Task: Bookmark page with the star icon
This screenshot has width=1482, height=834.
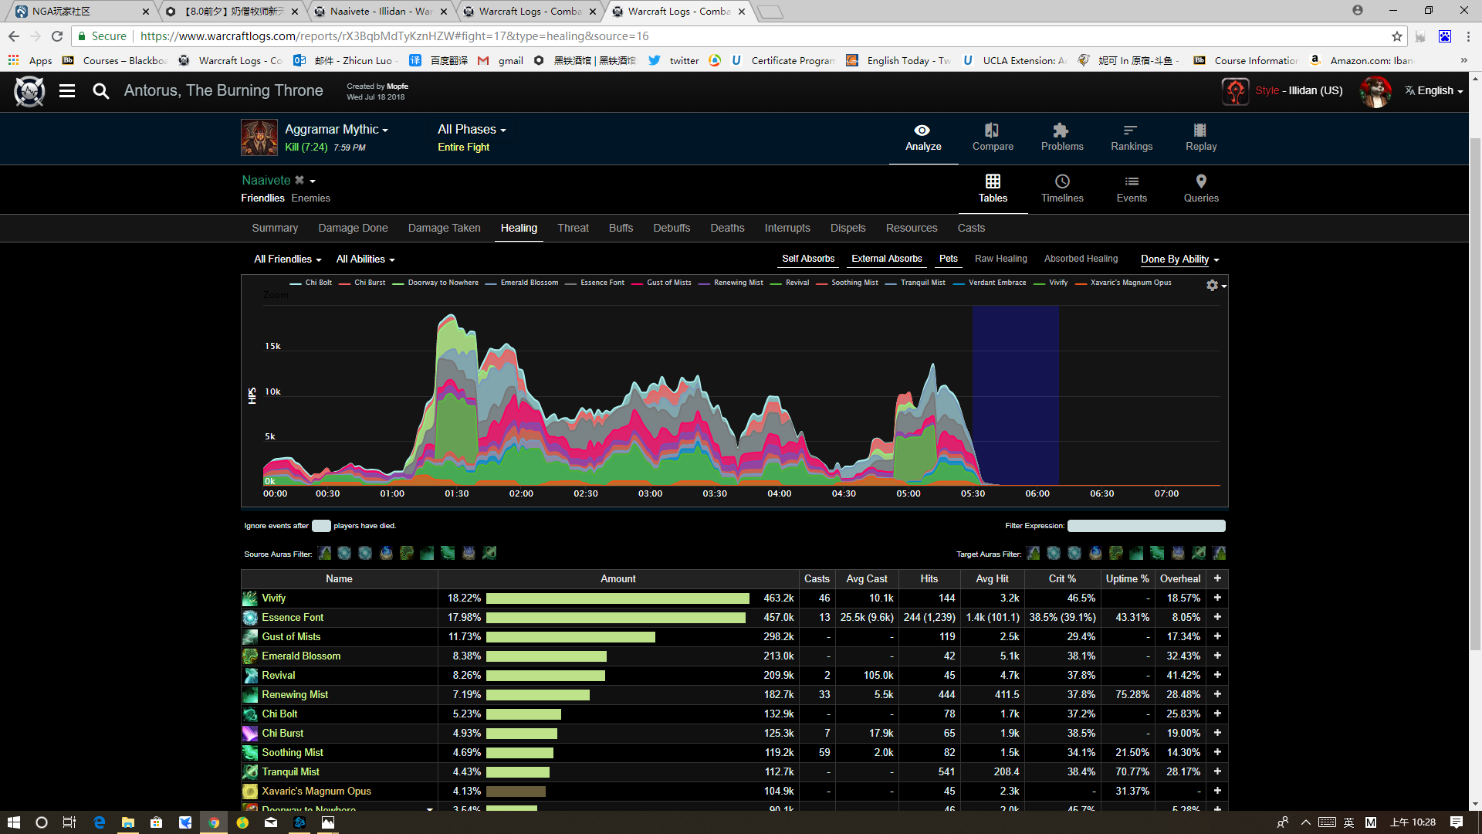Action: (x=1397, y=36)
